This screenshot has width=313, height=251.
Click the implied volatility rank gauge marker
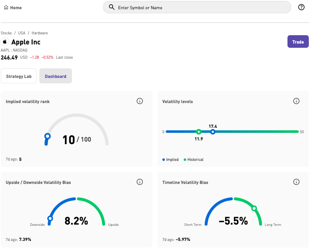pyautogui.click(x=48, y=136)
